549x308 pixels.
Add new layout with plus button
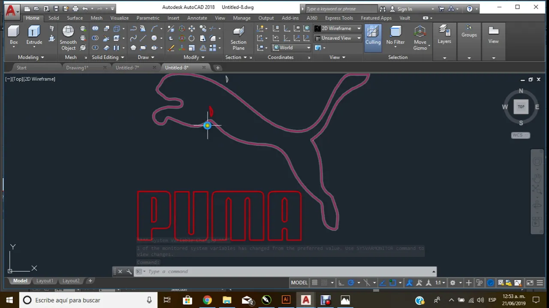90,281
